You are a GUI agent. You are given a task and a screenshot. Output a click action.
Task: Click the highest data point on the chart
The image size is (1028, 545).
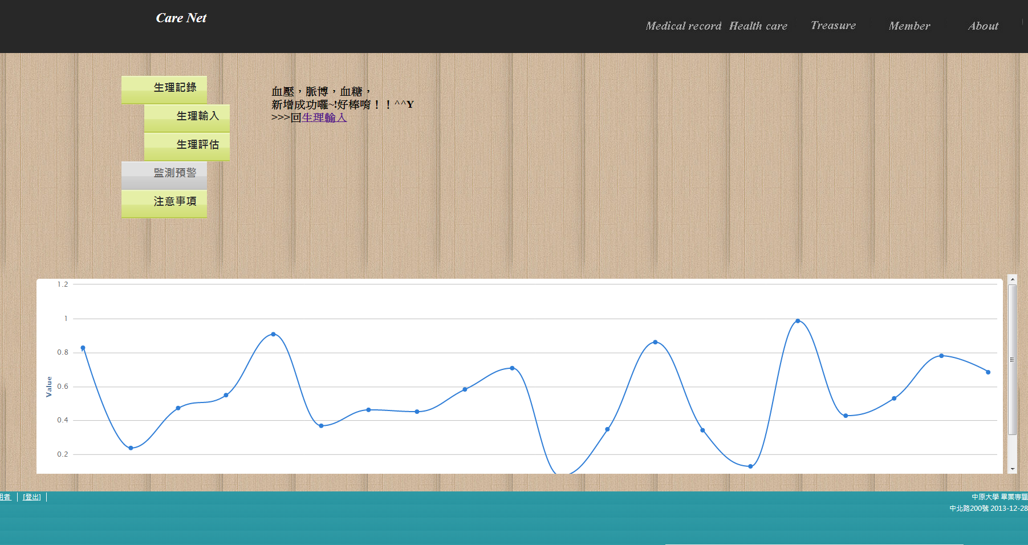(798, 321)
